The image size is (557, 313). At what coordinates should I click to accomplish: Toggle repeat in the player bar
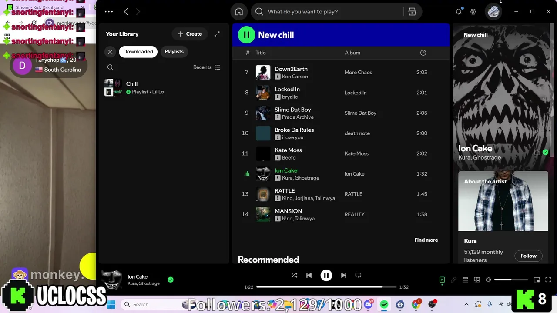[358, 275]
